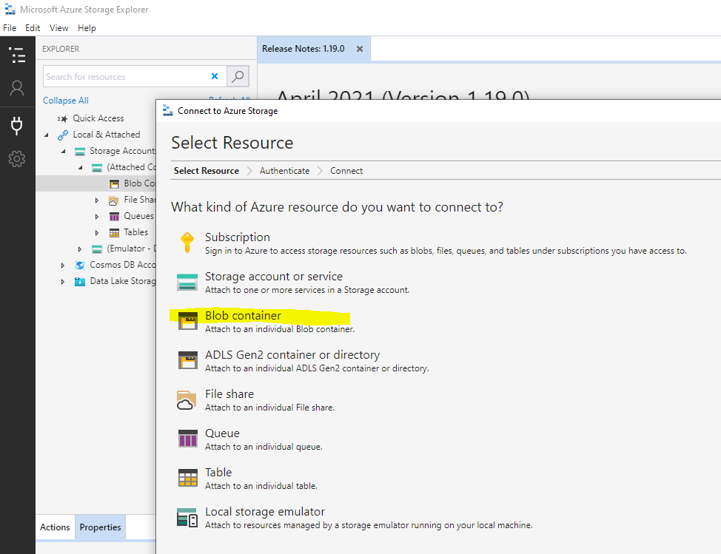The image size is (721, 554).
Task: Click the Local & Attached link icon
Action: coord(62,135)
